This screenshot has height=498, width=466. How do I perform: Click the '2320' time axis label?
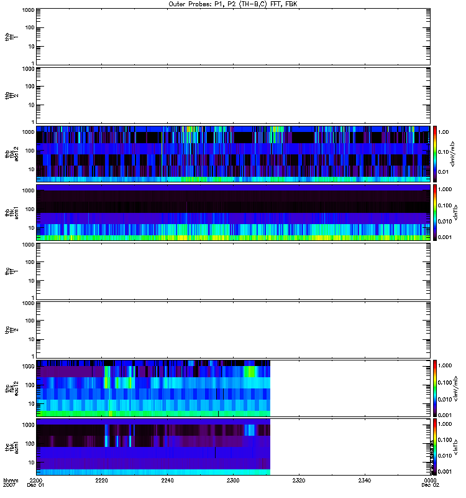tap(299, 480)
